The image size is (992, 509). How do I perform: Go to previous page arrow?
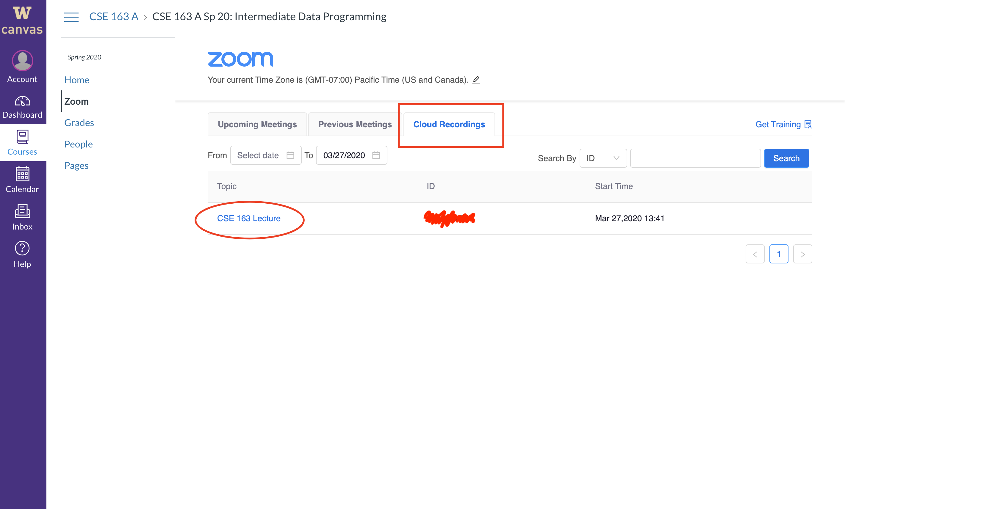tap(755, 254)
